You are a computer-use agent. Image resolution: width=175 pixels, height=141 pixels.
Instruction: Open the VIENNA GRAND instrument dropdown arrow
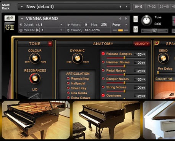(x=22, y=19)
